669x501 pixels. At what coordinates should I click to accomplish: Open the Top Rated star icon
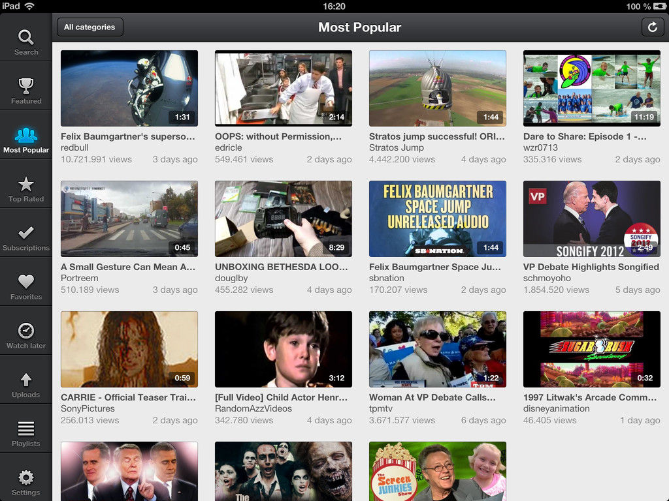point(26,184)
